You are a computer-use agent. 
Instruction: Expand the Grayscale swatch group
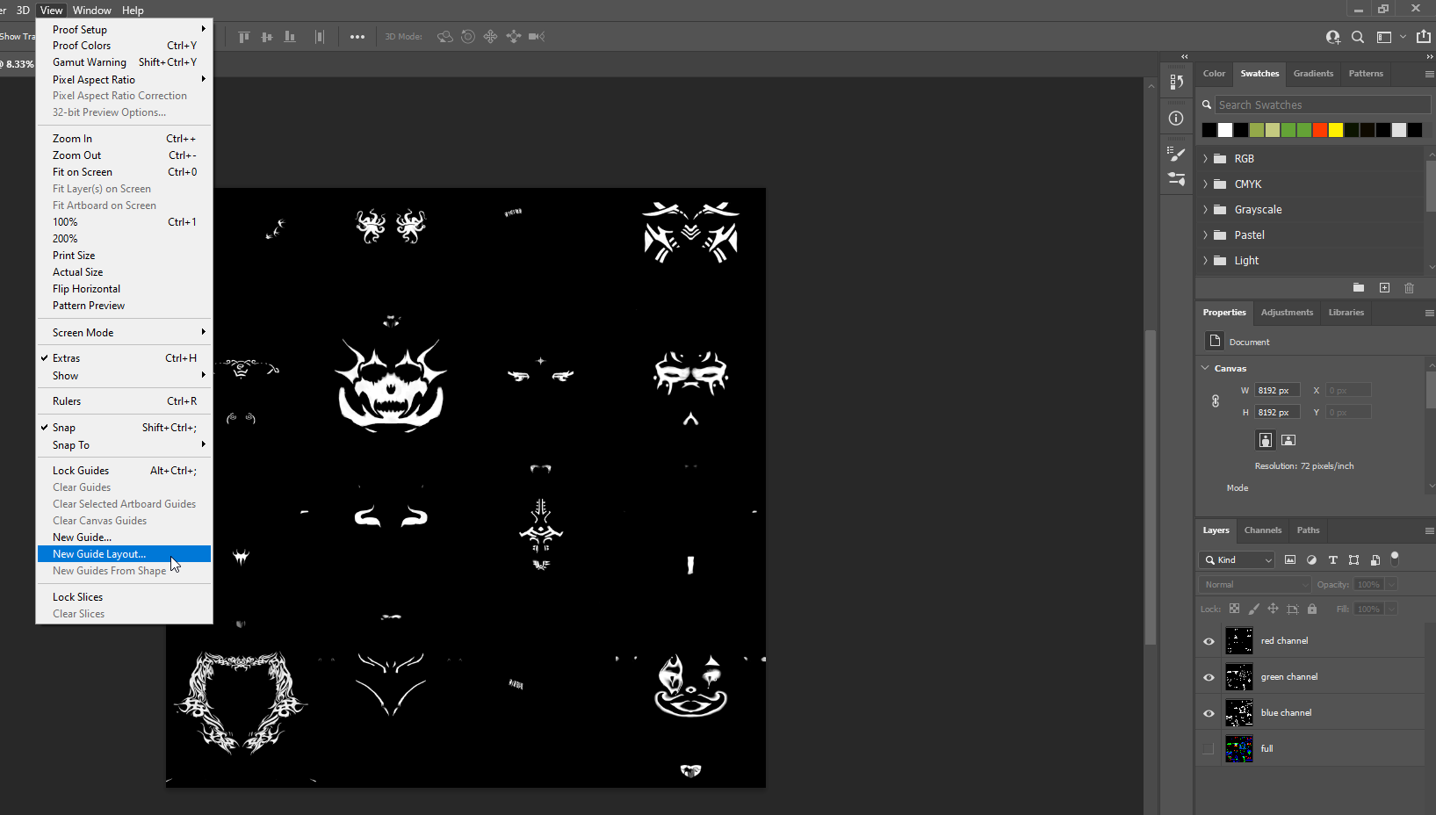(x=1205, y=210)
